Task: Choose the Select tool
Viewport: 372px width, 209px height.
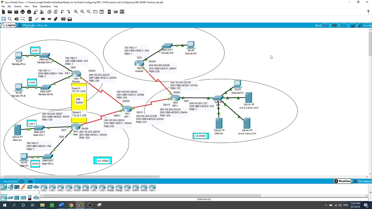Action: point(3,19)
